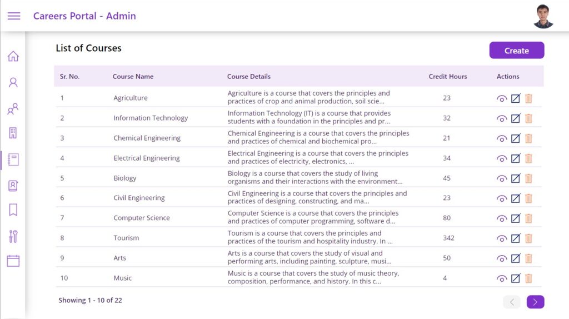This screenshot has width=569, height=319.
Task: Delete the Tourism course
Action: pyautogui.click(x=529, y=238)
